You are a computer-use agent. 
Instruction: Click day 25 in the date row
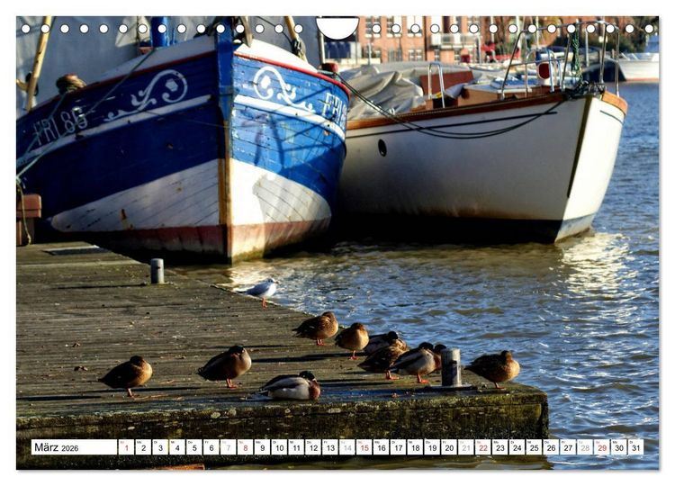534,446
